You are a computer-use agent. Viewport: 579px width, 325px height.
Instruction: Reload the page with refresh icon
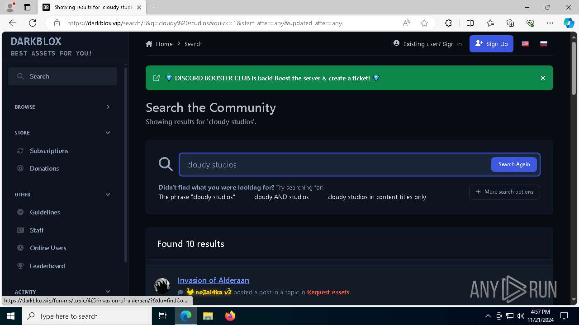click(x=33, y=23)
